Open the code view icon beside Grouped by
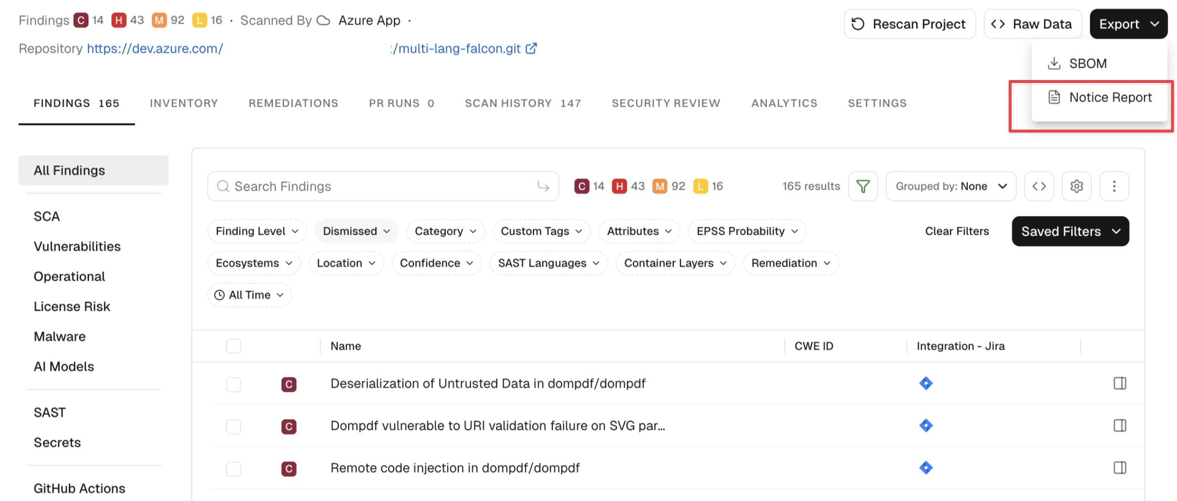The image size is (1177, 501). (1039, 186)
